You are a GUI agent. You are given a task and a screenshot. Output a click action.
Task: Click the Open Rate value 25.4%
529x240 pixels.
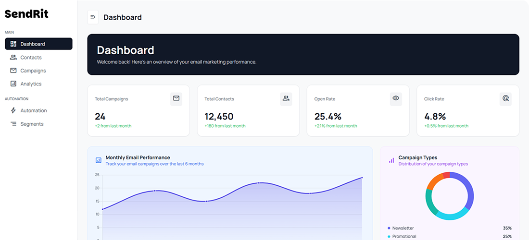(x=328, y=117)
